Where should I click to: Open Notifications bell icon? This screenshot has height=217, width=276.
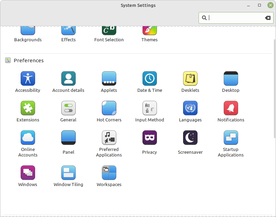(231, 108)
